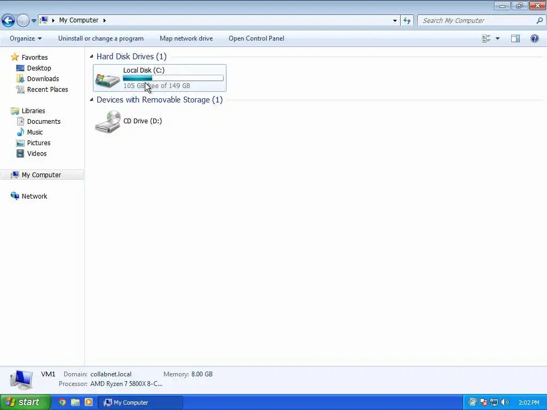
Task: Click the search magnifier icon
Action: coord(540,21)
